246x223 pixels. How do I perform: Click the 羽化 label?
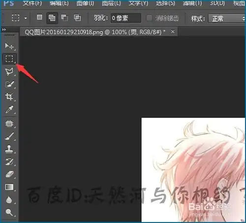(x=101, y=18)
